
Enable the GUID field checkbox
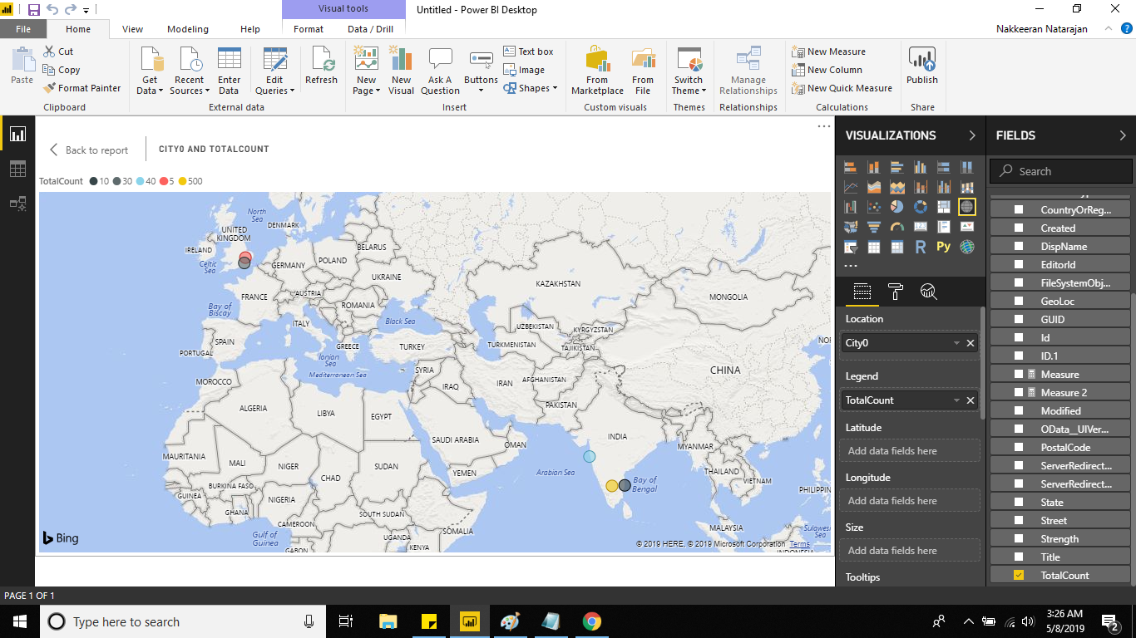(1019, 319)
